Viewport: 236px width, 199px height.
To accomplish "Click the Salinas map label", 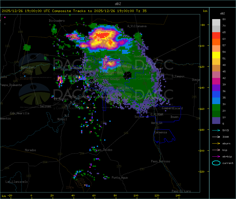I will tap(45, 106).
